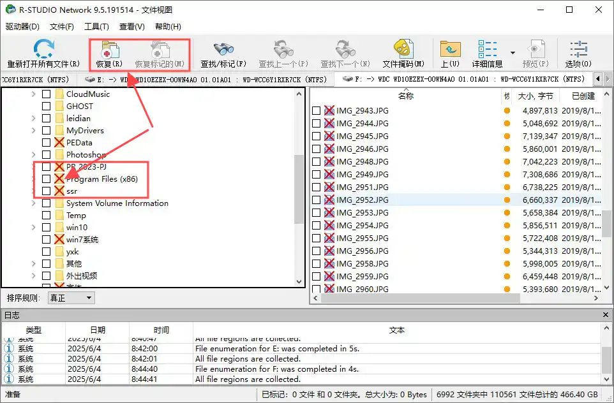This screenshot has height=403, width=614.
Task: Go up one level with 上(U) icon
Action: [x=450, y=49]
